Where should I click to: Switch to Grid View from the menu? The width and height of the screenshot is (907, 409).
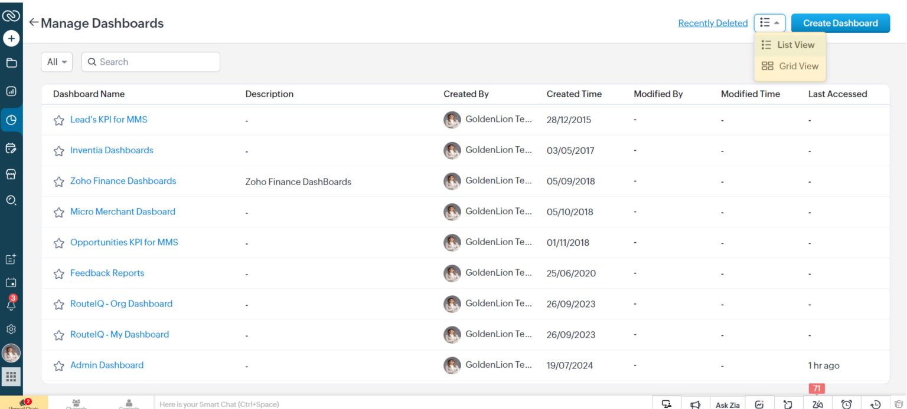[790, 66]
